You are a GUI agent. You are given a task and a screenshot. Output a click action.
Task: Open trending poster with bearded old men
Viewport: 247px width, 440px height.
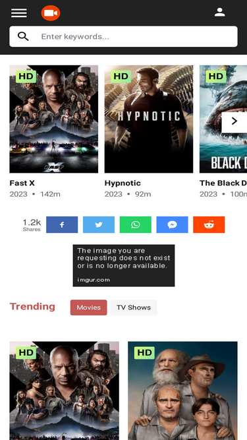[x=182, y=391]
